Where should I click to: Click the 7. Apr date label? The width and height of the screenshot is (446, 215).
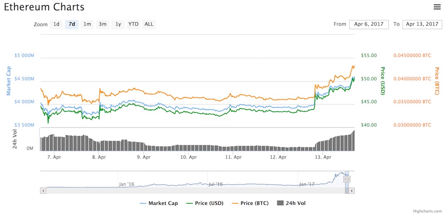pyautogui.click(x=54, y=157)
